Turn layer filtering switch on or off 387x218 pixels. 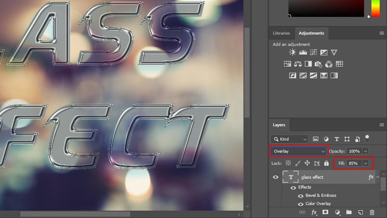367,138
